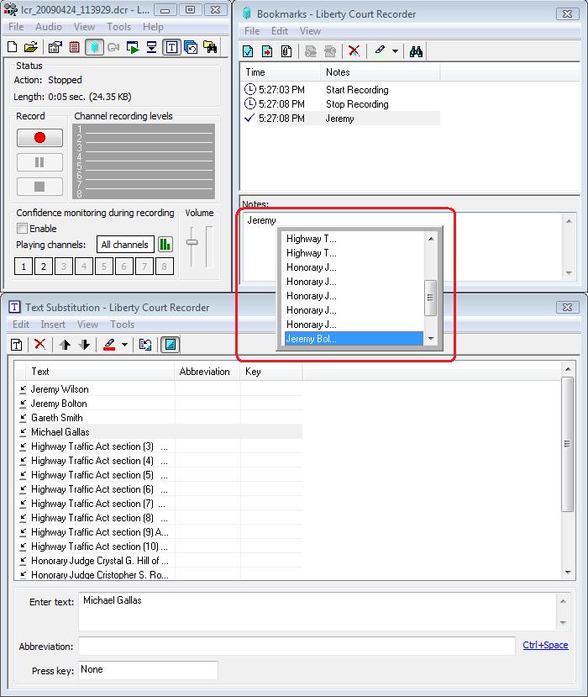Click the green channel levels icon
Image resolution: width=588 pixels, height=697 pixels.
[165, 244]
